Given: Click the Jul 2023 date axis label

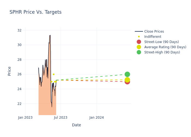Looking at the screenshot, I should pos(61,118).
